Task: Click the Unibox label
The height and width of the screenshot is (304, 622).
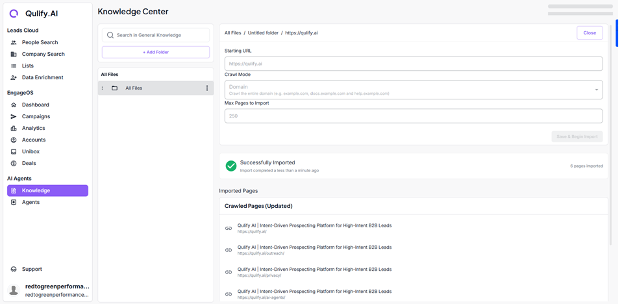Action: click(x=31, y=151)
